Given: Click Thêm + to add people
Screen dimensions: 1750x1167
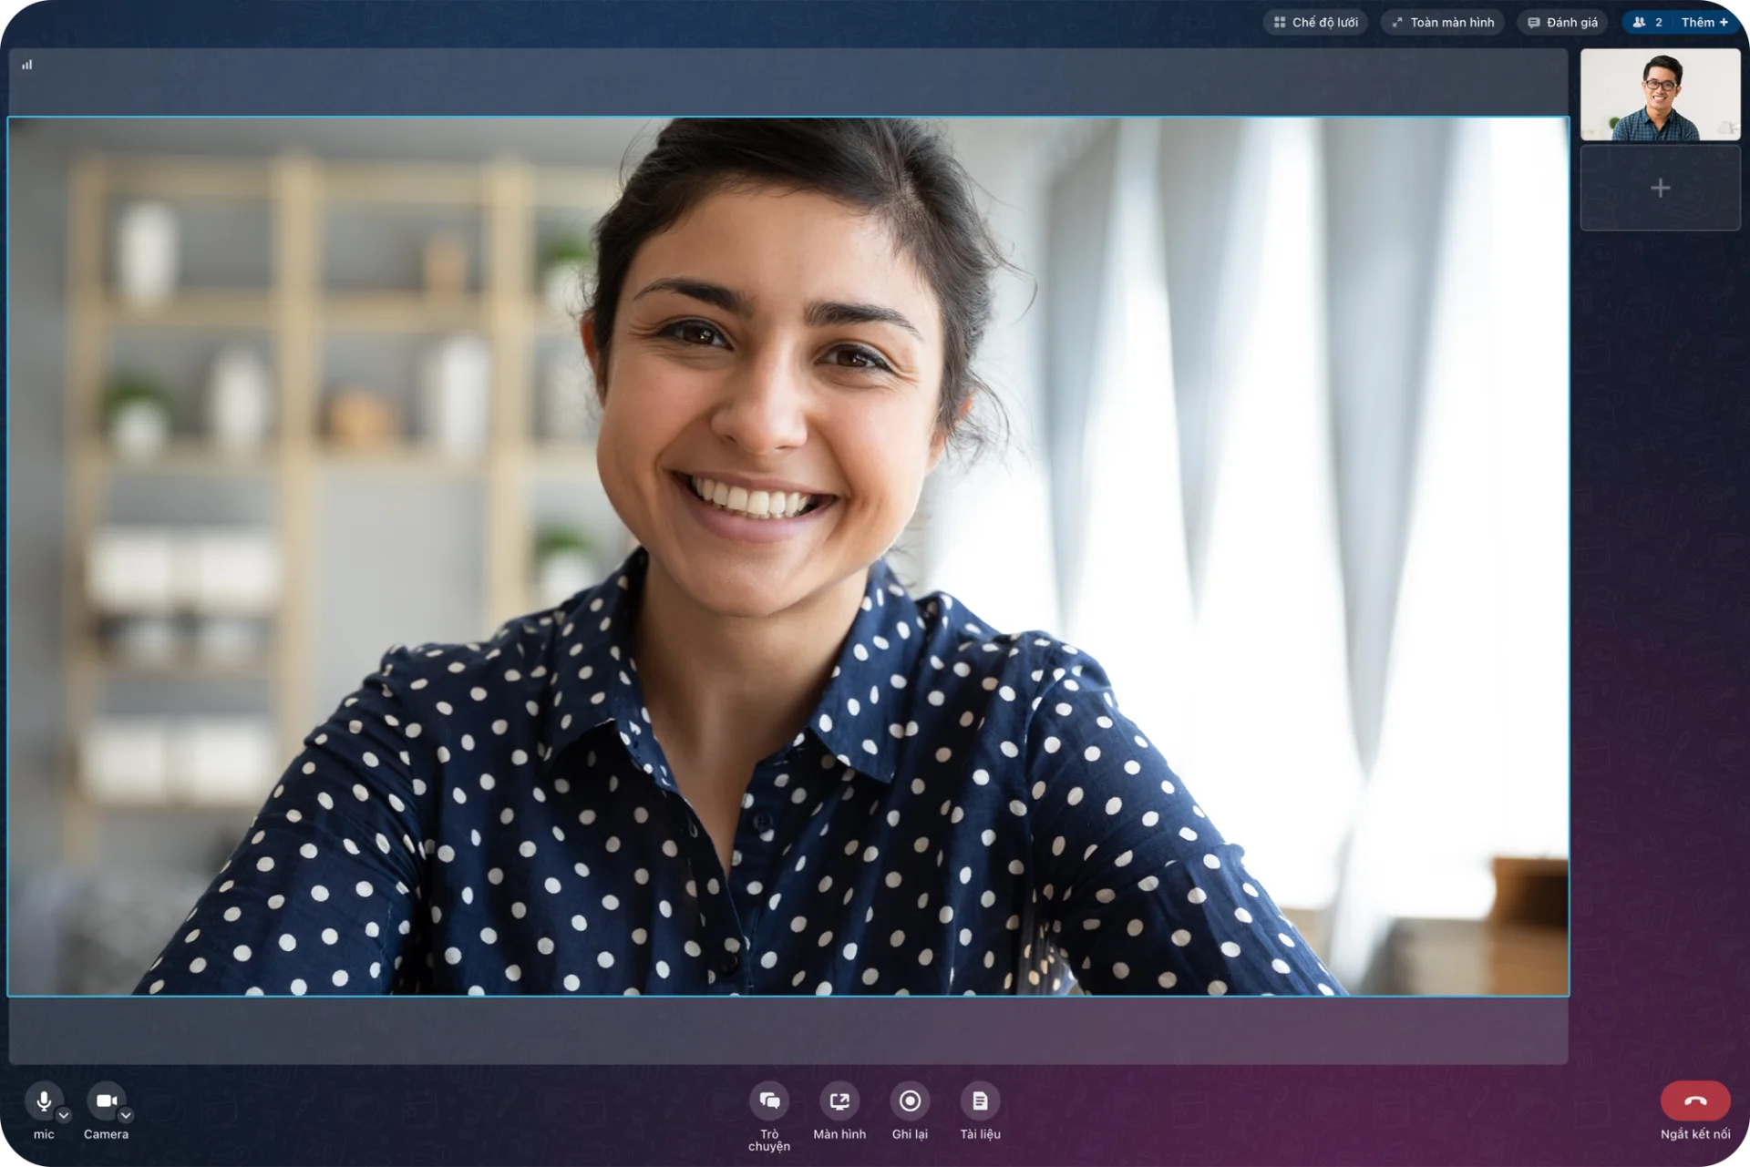Looking at the screenshot, I should pyautogui.click(x=1704, y=22).
